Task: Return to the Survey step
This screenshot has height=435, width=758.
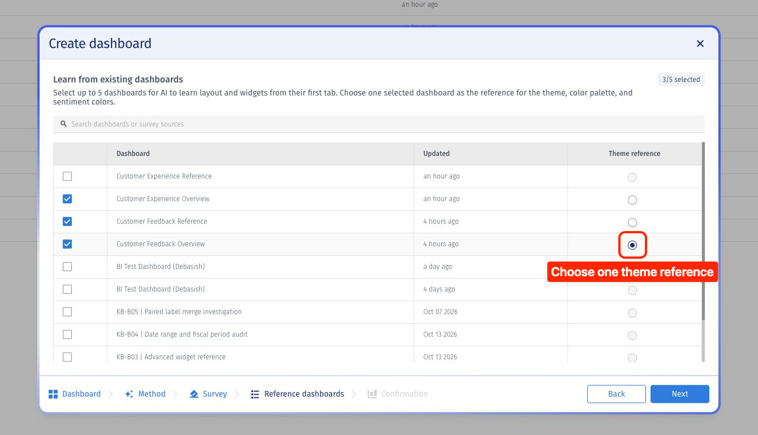Action: tap(208, 394)
